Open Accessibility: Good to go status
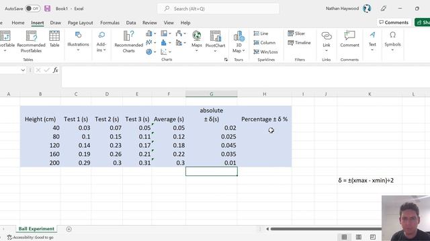This screenshot has width=430, height=241. 30,238
